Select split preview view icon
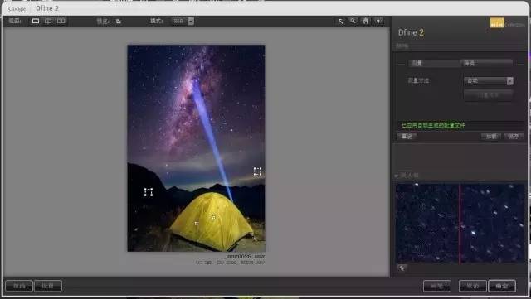 click(x=48, y=21)
